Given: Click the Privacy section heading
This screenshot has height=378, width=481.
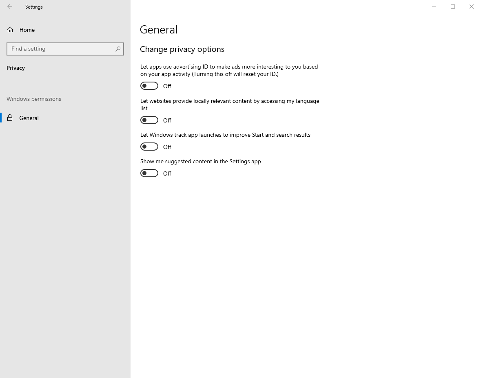Looking at the screenshot, I should coord(16,68).
